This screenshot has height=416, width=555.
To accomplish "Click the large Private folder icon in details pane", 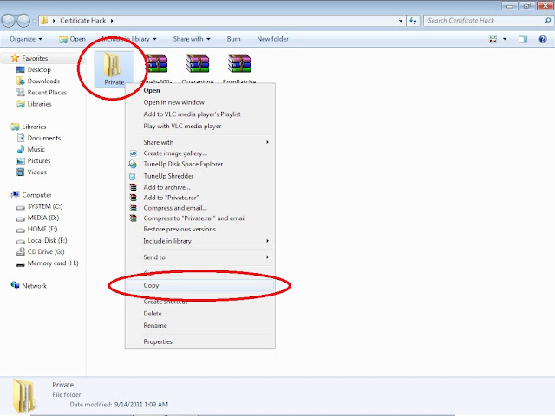I will 24,395.
